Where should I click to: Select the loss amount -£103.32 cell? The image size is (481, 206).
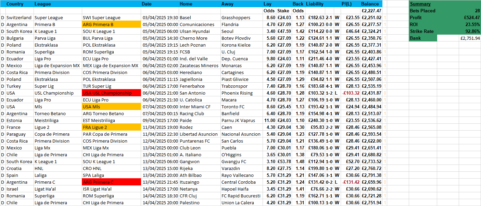tap(351, 93)
